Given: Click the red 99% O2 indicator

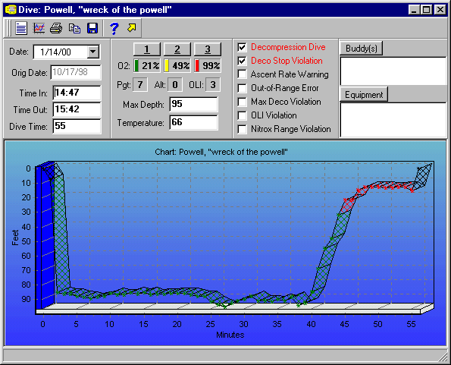Looking at the screenshot, I should [208, 65].
